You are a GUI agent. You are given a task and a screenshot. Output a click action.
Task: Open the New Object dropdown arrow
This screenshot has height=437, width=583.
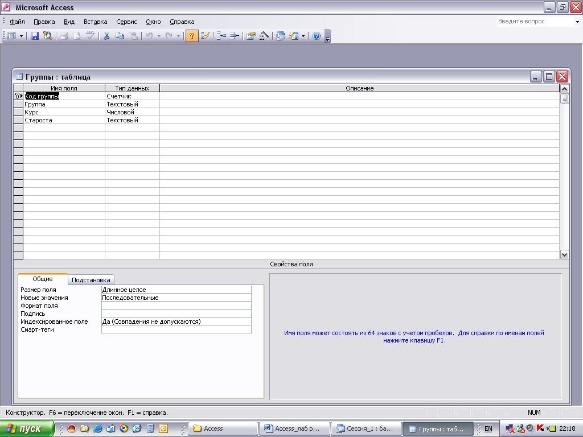pos(303,36)
